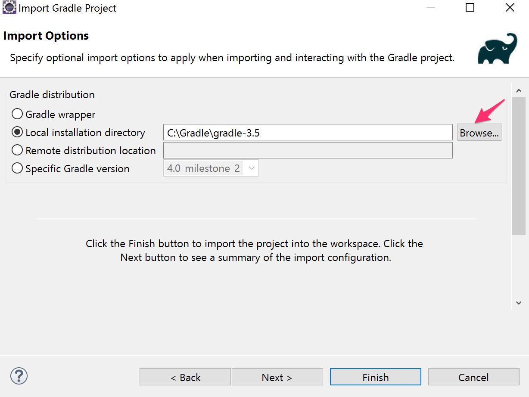Click the Eclipse icon in title bar
Screen dimensions: 529x397
pos(9,8)
